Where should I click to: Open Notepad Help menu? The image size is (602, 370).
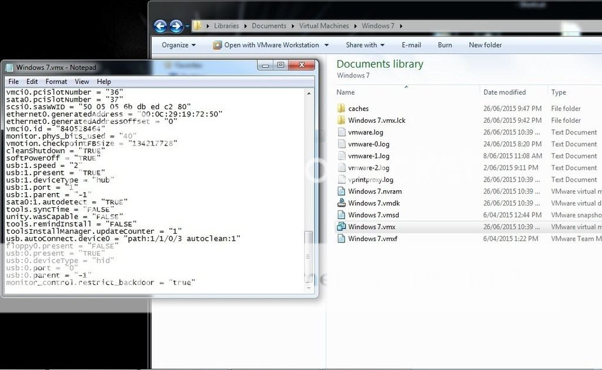pyautogui.click(x=103, y=82)
